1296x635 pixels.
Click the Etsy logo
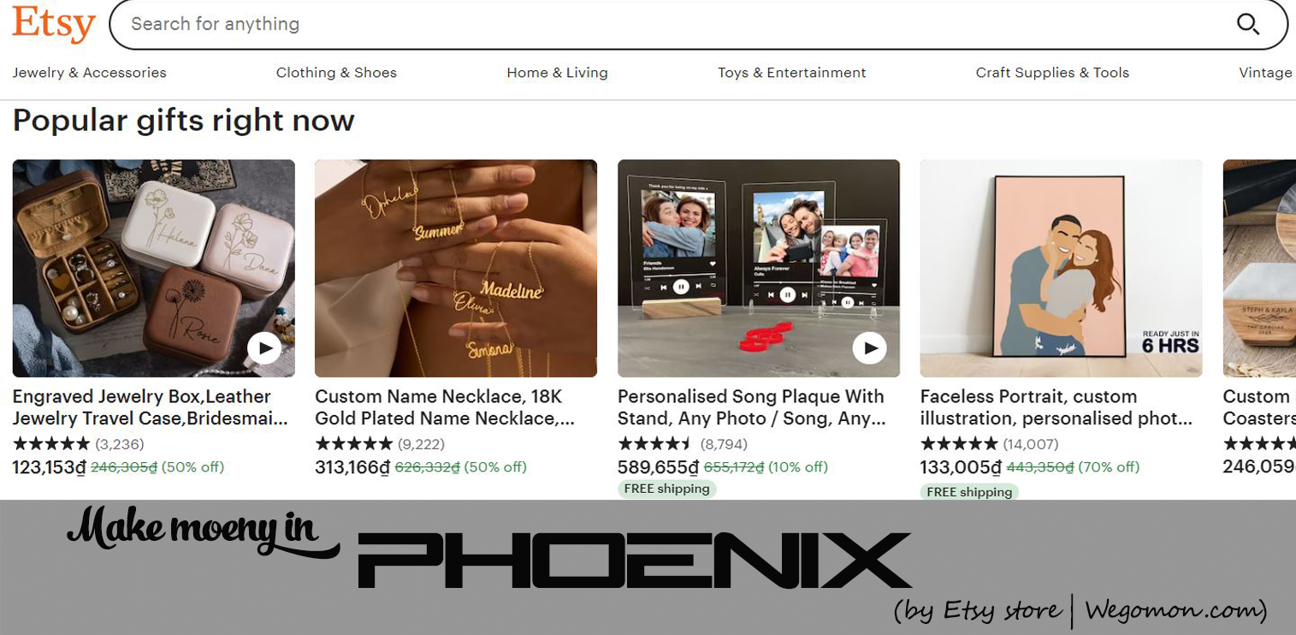53,24
